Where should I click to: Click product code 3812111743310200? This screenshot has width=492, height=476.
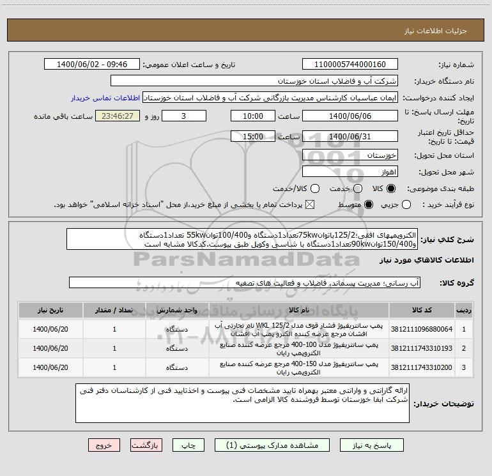[x=422, y=368]
